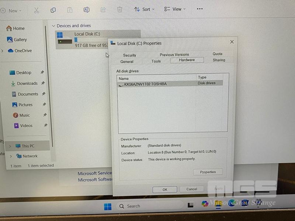This screenshot has height=221, width=295.
Task: Switch to the Previous Versions tab
Action: [x=174, y=55]
